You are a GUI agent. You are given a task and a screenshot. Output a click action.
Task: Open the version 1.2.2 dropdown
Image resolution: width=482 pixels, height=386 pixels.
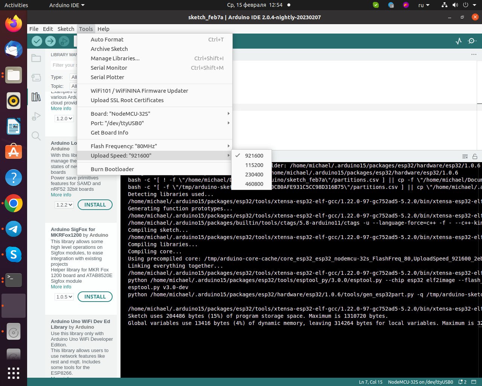(64, 205)
